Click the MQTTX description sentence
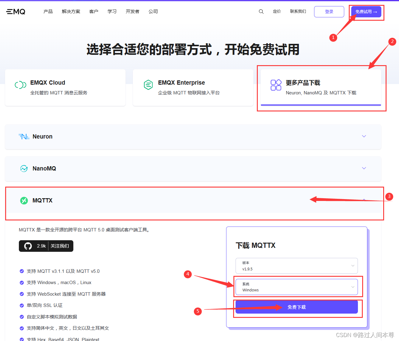 click(x=85, y=230)
